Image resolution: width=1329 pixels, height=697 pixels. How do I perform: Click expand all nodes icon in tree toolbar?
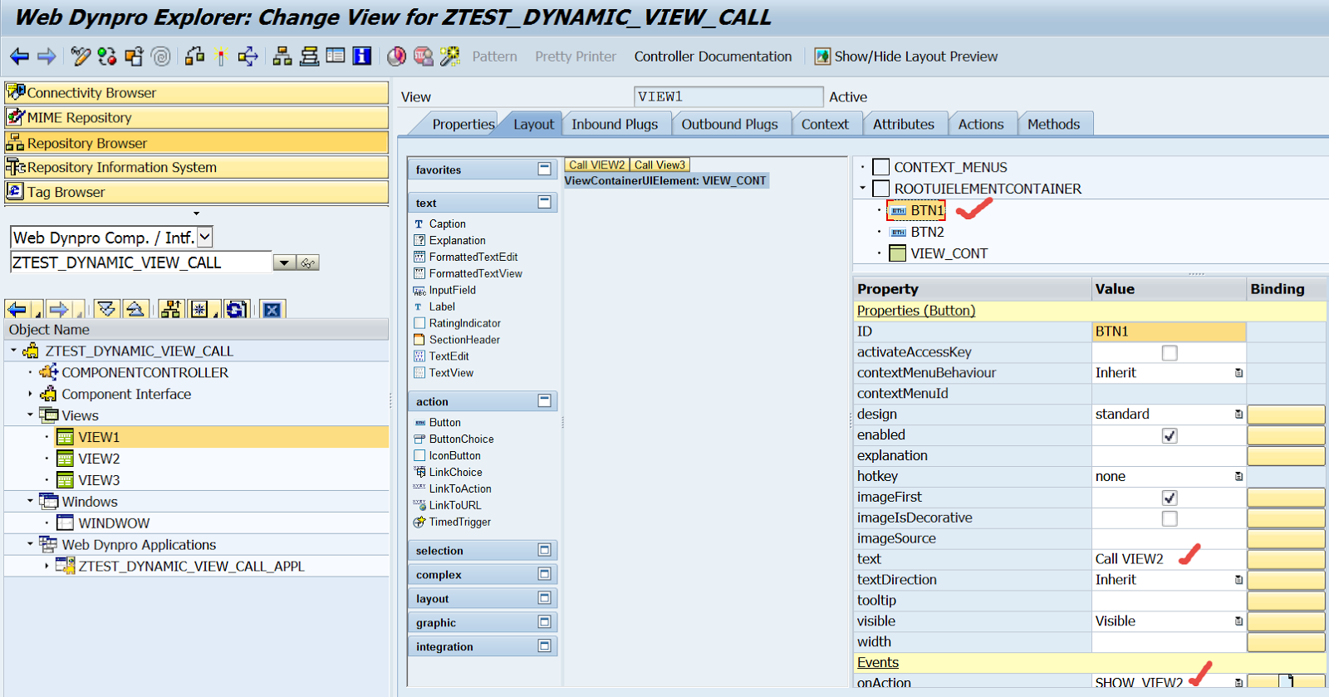(106, 310)
